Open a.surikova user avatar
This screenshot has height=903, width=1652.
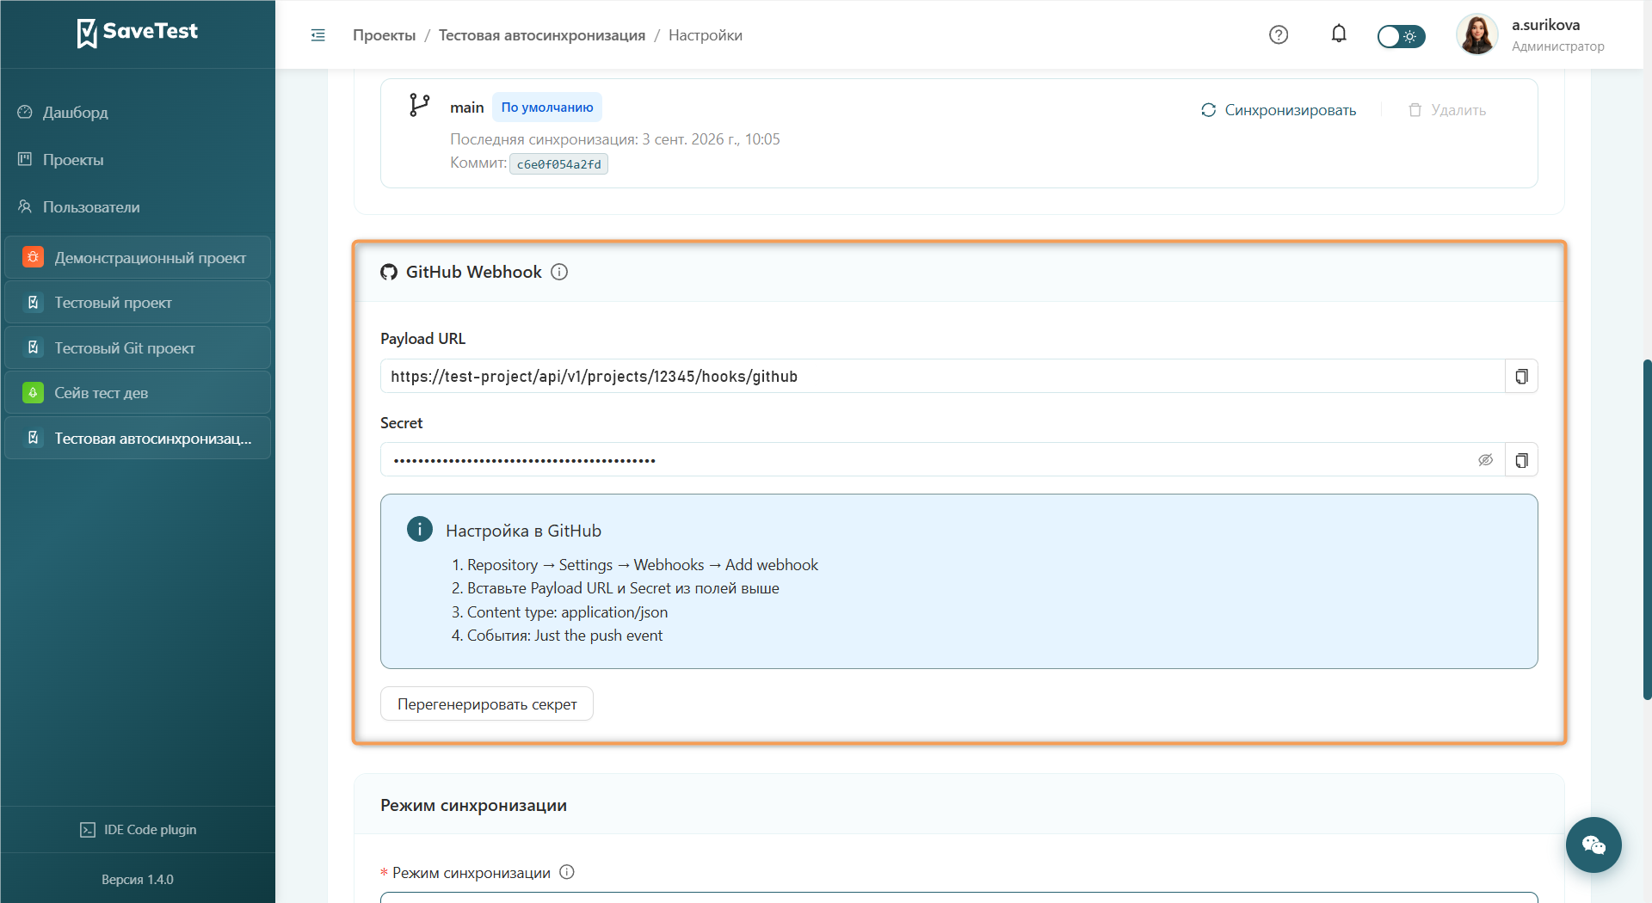point(1477,35)
